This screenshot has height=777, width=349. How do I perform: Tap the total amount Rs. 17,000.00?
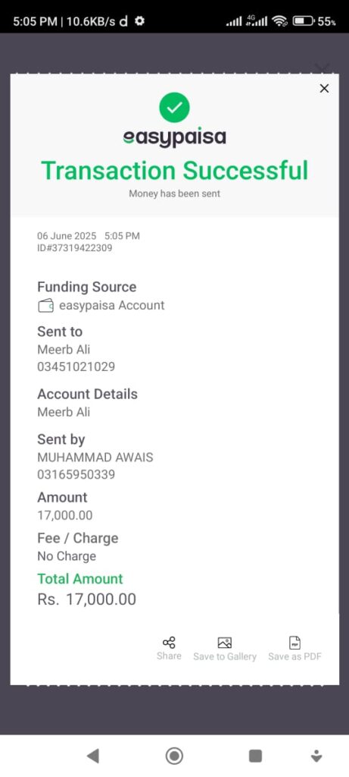86,599
